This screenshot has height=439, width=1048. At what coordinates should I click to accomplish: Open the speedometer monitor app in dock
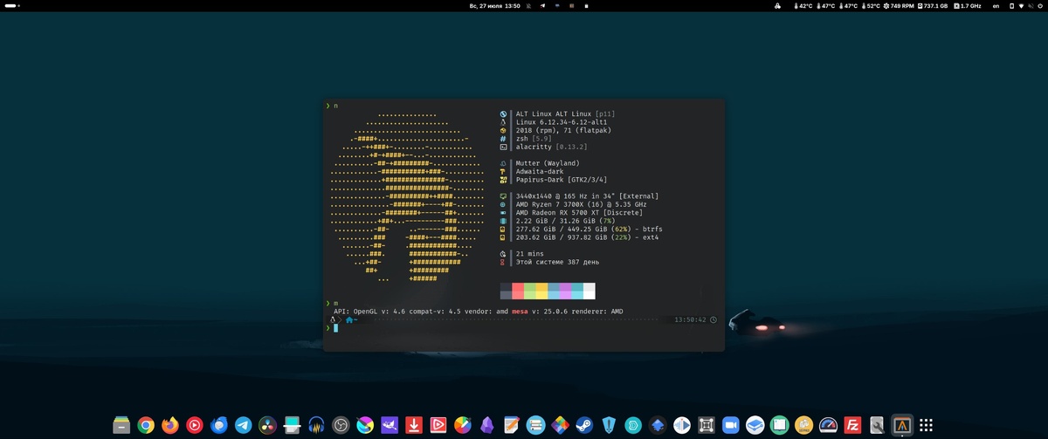(x=827, y=425)
